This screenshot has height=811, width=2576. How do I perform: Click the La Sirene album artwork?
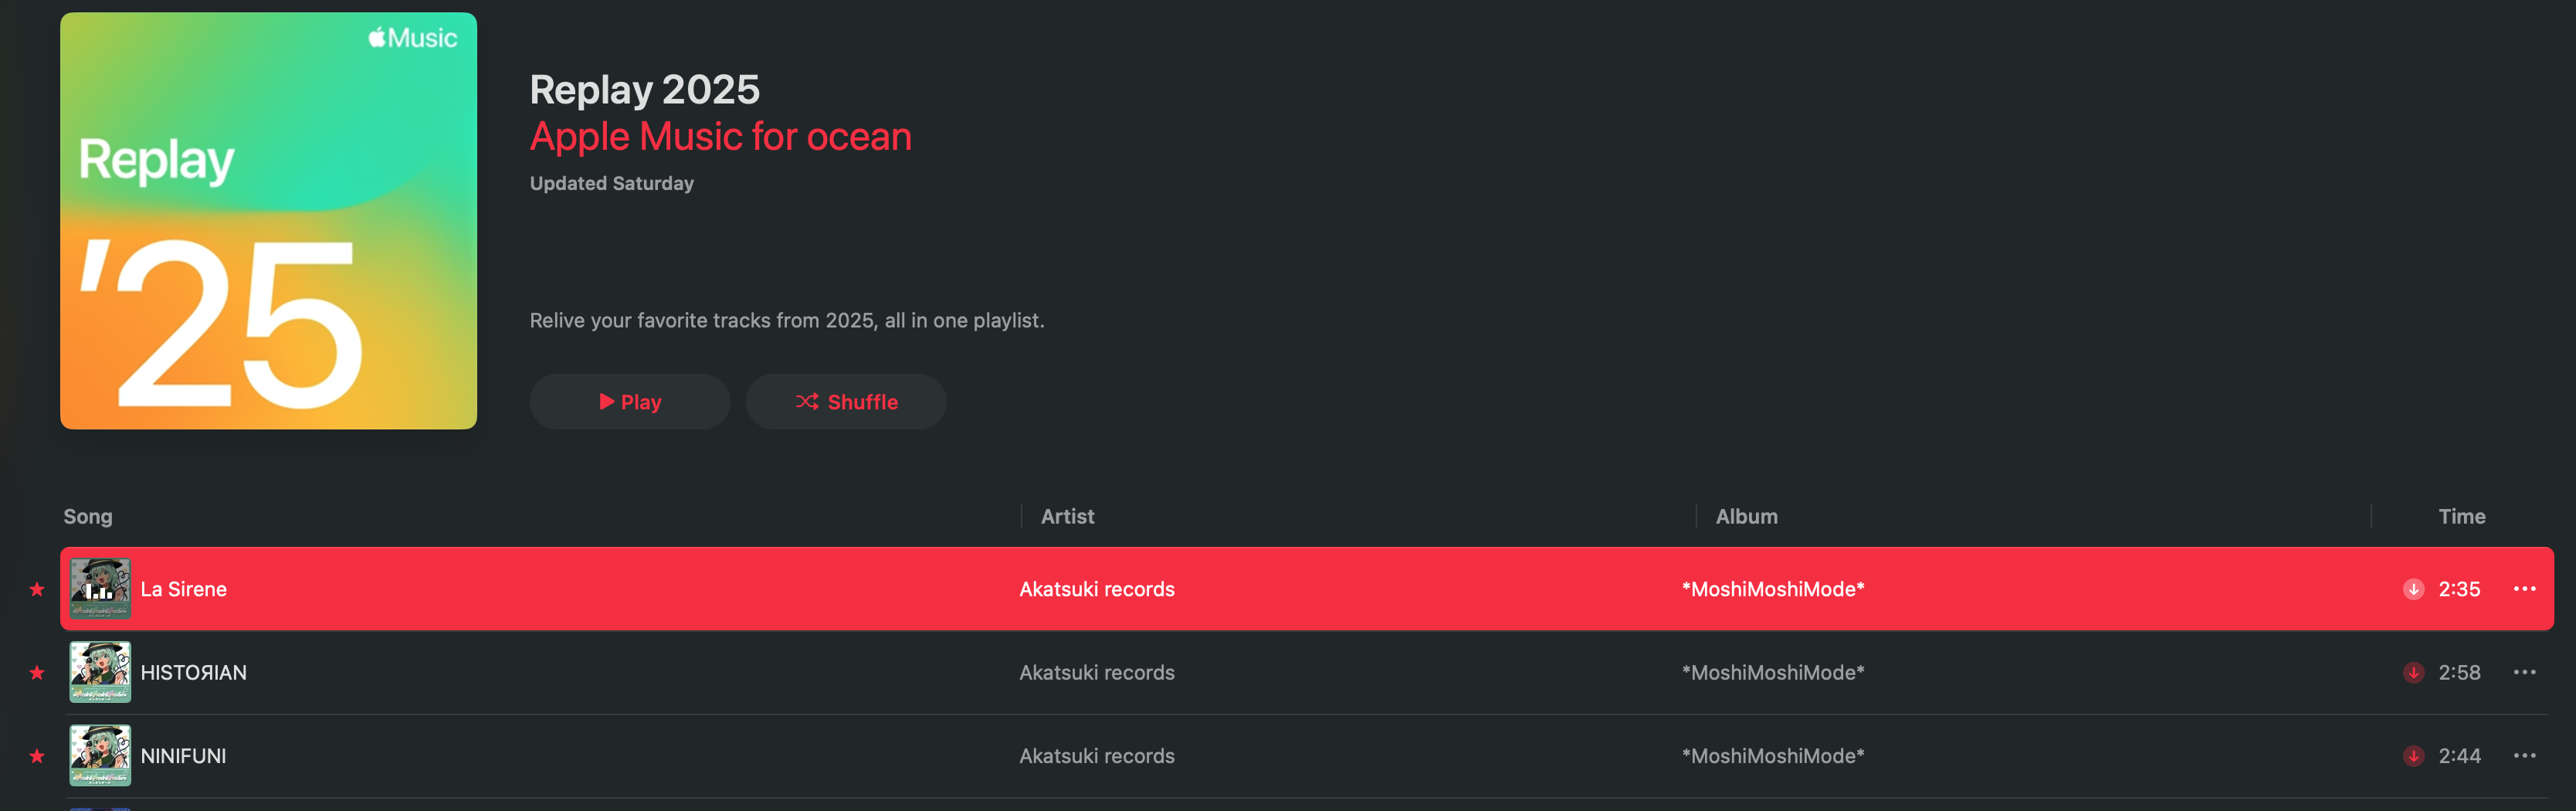point(100,589)
